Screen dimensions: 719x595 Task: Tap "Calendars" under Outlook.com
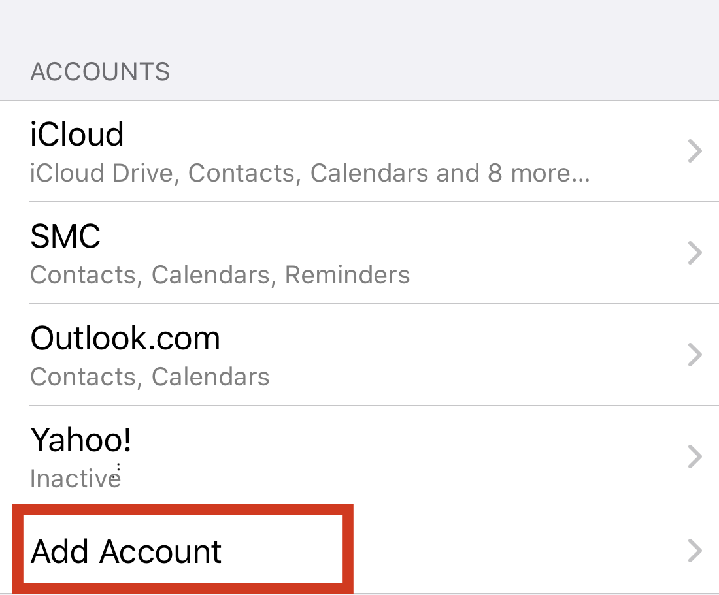tap(210, 377)
